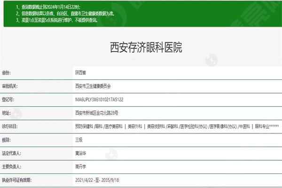Click notice line about 卫生健康委数据为准

point(65,14)
